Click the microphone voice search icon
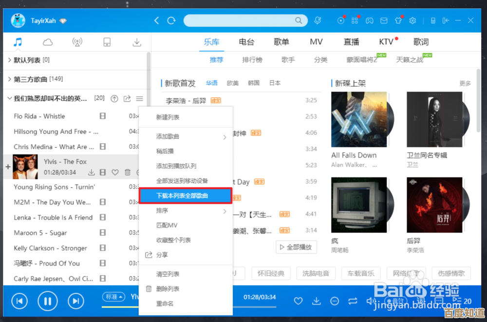Screen dimensions: 487x322 [x=318, y=20]
